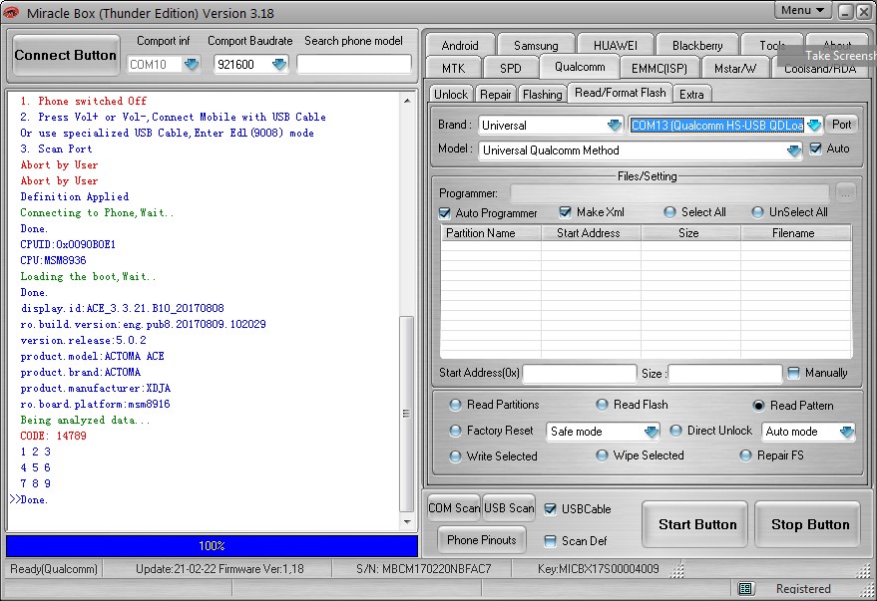Screen dimensions: 877x601
Task: Click the log line CPU:MSM8936
Action: [x=53, y=260]
